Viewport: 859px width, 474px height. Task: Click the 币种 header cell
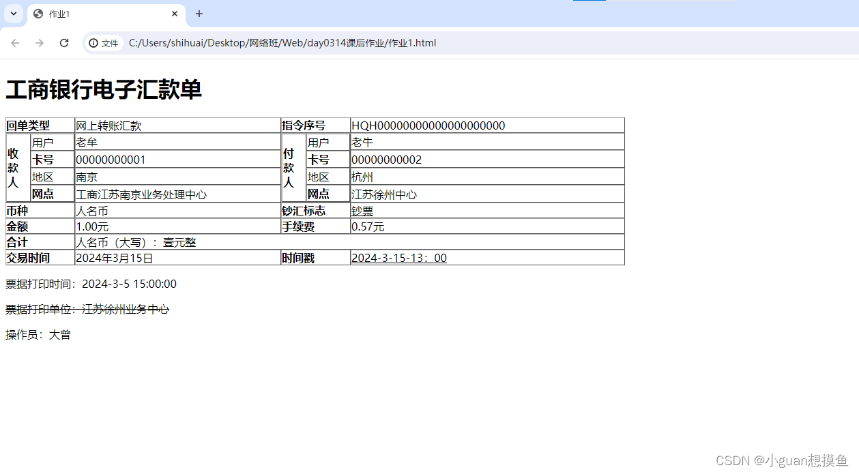tap(40, 211)
